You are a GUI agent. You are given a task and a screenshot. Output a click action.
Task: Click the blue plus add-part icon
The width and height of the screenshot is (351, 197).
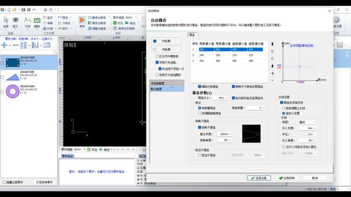[x=4, y=45]
